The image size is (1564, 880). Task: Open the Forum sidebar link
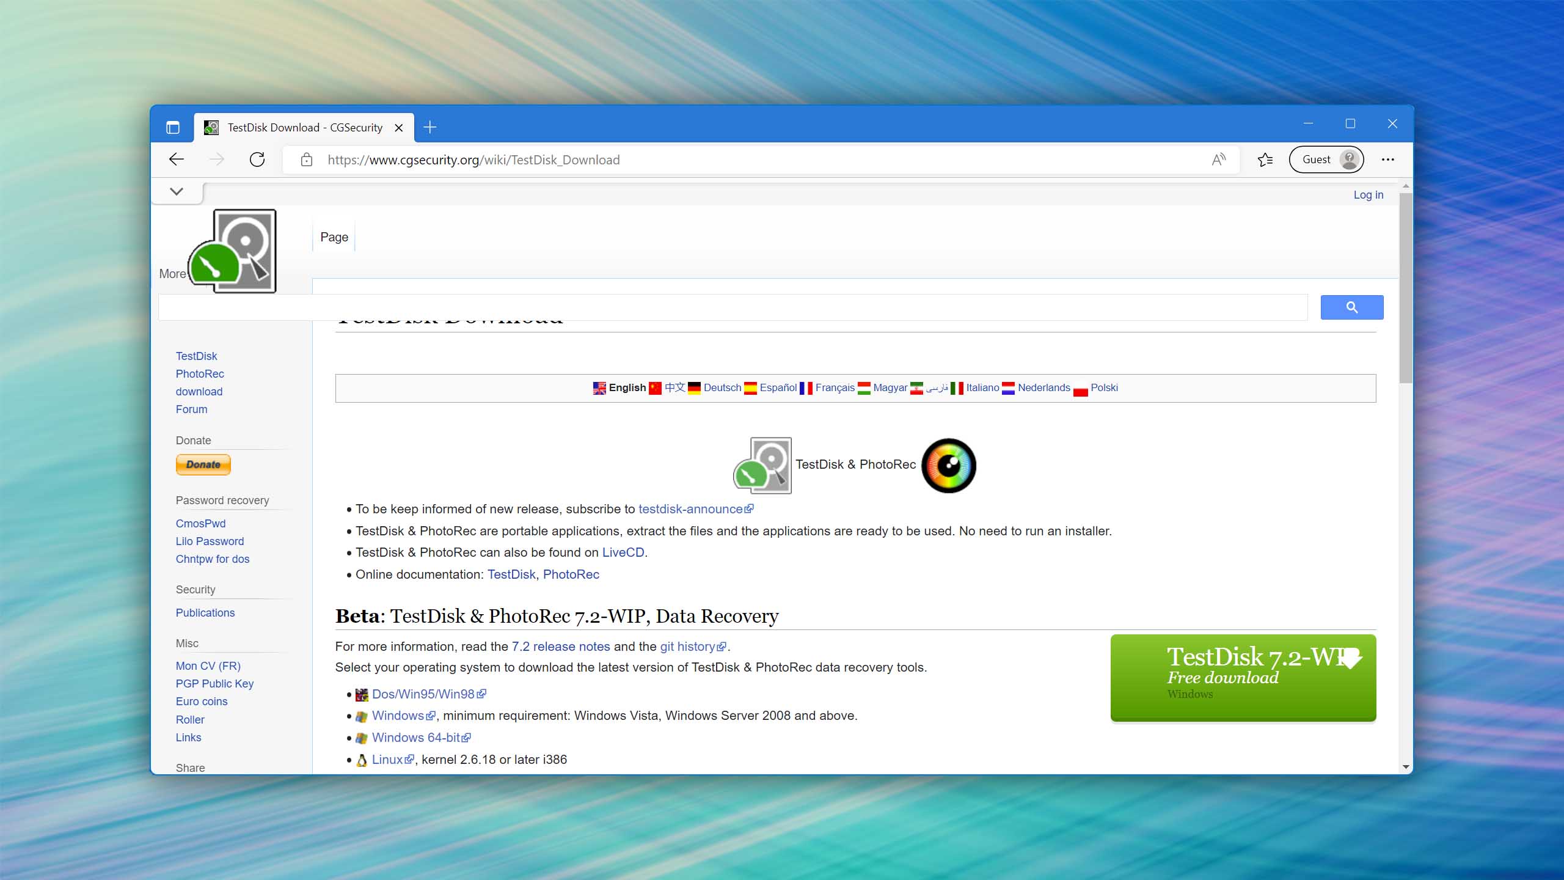[191, 409]
